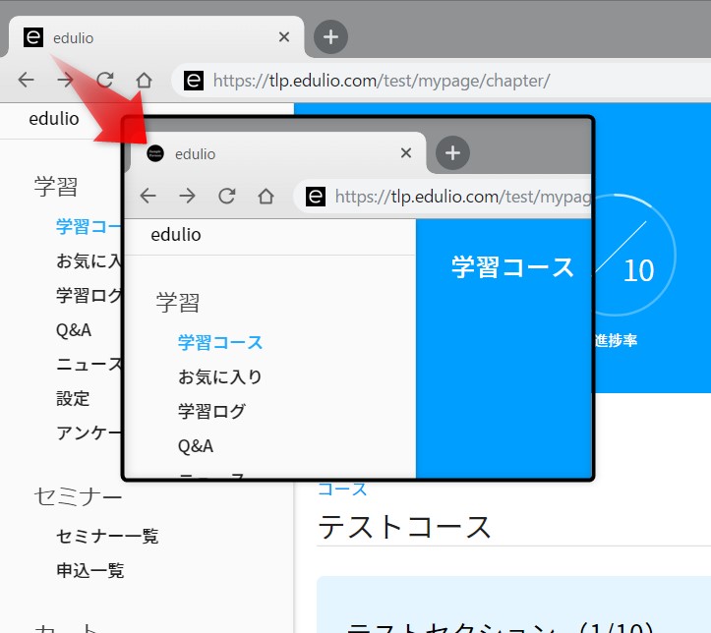711x633 pixels.
Task: Select the edulio tab title in inset window
Action: coord(195,154)
